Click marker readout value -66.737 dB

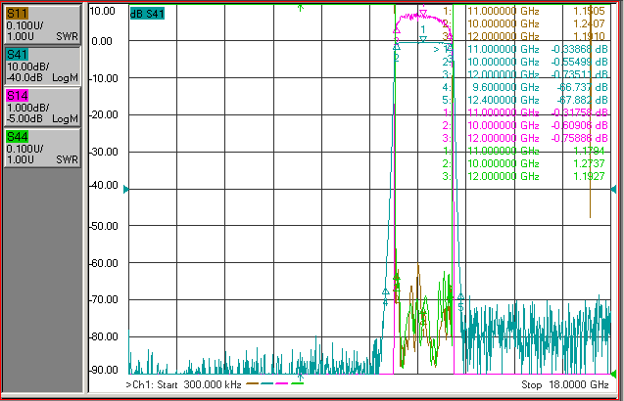coord(583,87)
